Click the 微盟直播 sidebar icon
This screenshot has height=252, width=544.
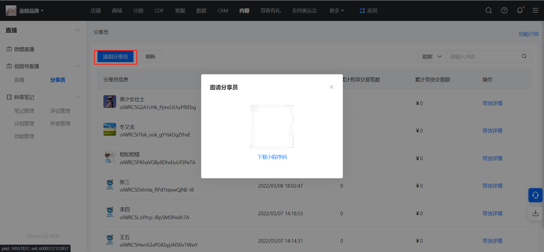click(x=9, y=49)
